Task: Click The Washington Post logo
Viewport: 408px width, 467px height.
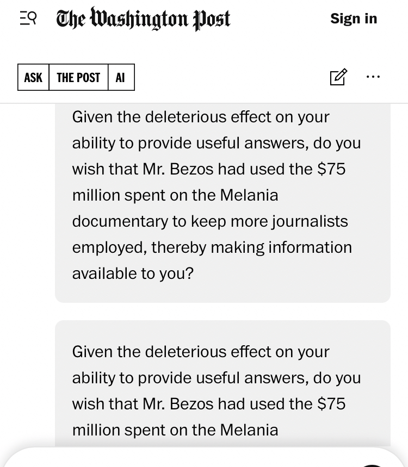Action: click(x=144, y=19)
